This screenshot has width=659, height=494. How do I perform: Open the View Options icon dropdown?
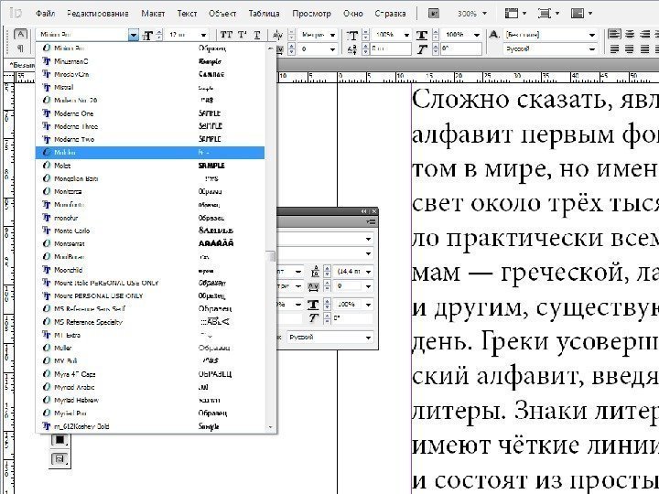(515, 14)
